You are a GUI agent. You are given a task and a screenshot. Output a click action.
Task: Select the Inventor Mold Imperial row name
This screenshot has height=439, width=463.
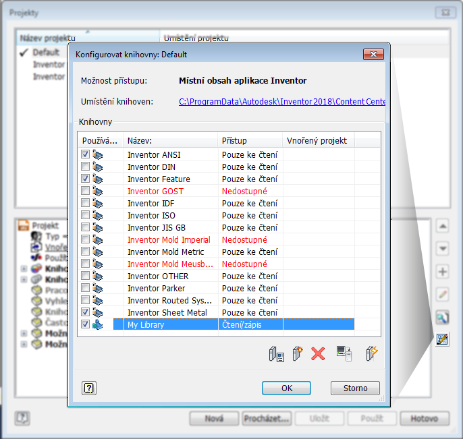coord(169,239)
